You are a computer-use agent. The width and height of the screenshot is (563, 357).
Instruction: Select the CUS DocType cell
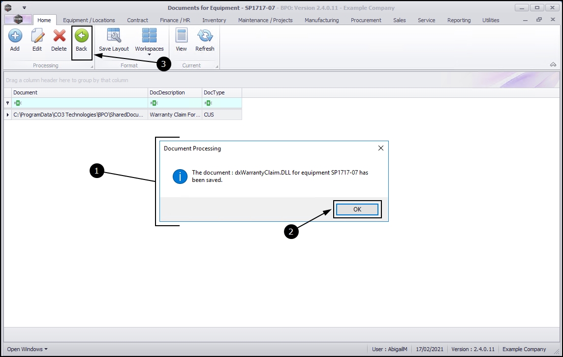(x=222, y=115)
